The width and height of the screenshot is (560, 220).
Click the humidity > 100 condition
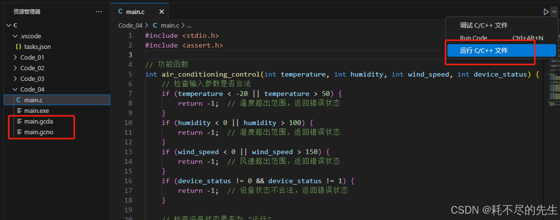(273, 123)
